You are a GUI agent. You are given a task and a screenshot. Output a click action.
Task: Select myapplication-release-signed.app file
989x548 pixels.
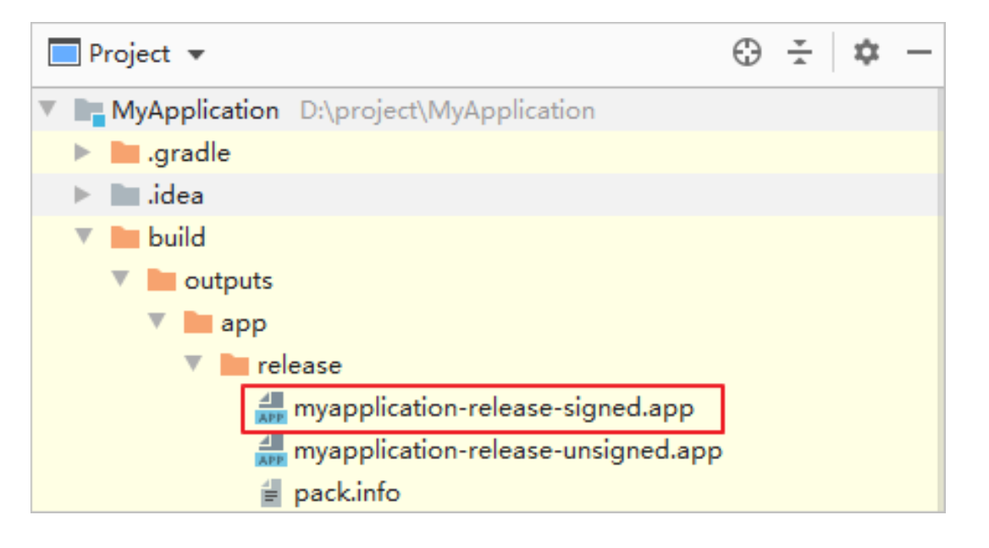click(493, 408)
